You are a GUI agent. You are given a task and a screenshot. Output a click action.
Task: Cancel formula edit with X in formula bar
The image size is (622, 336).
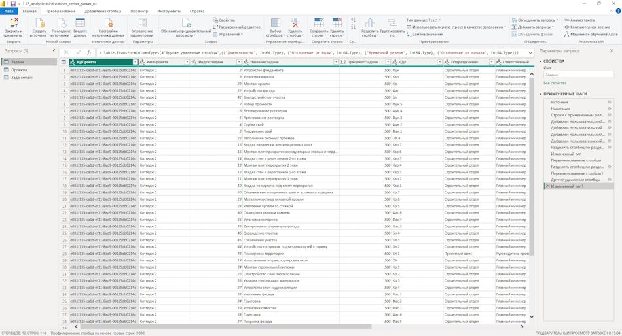[x=66, y=52]
